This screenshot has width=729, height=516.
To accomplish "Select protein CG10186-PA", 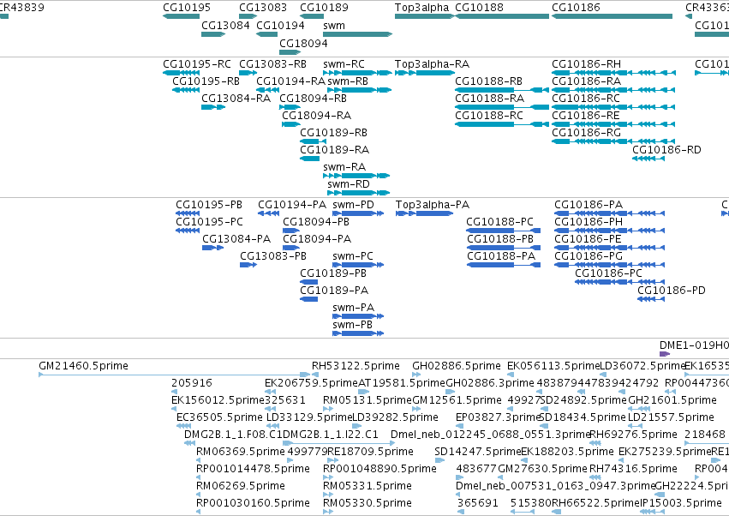I will coord(610,213).
